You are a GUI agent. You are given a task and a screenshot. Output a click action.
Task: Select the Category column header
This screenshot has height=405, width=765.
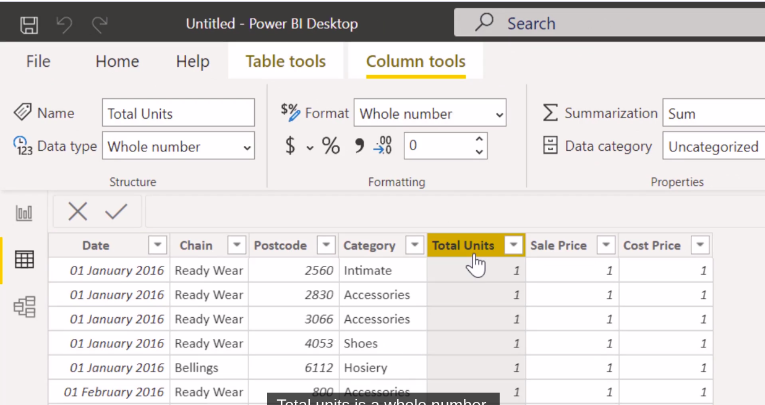369,245
